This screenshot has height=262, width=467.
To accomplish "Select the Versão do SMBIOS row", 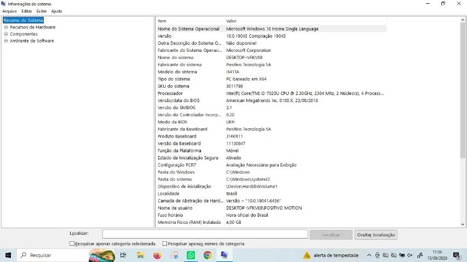I will tap(271, 108).
